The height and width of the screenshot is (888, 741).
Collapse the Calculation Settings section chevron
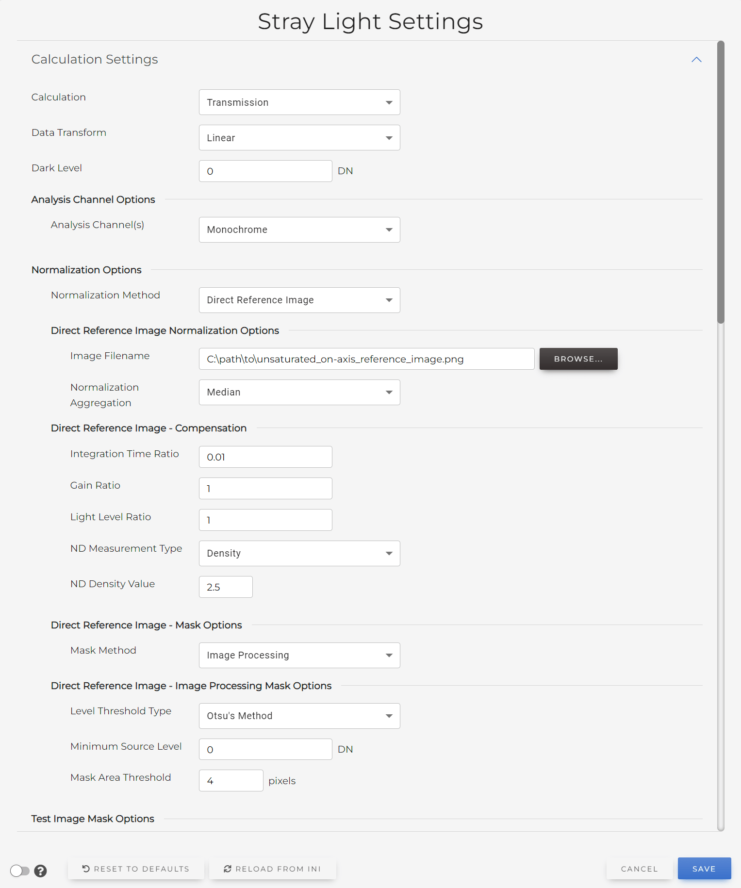pyautogui.click(x=696, y=59)
